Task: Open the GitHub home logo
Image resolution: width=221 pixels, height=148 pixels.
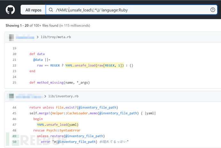Action: point(10,10)
